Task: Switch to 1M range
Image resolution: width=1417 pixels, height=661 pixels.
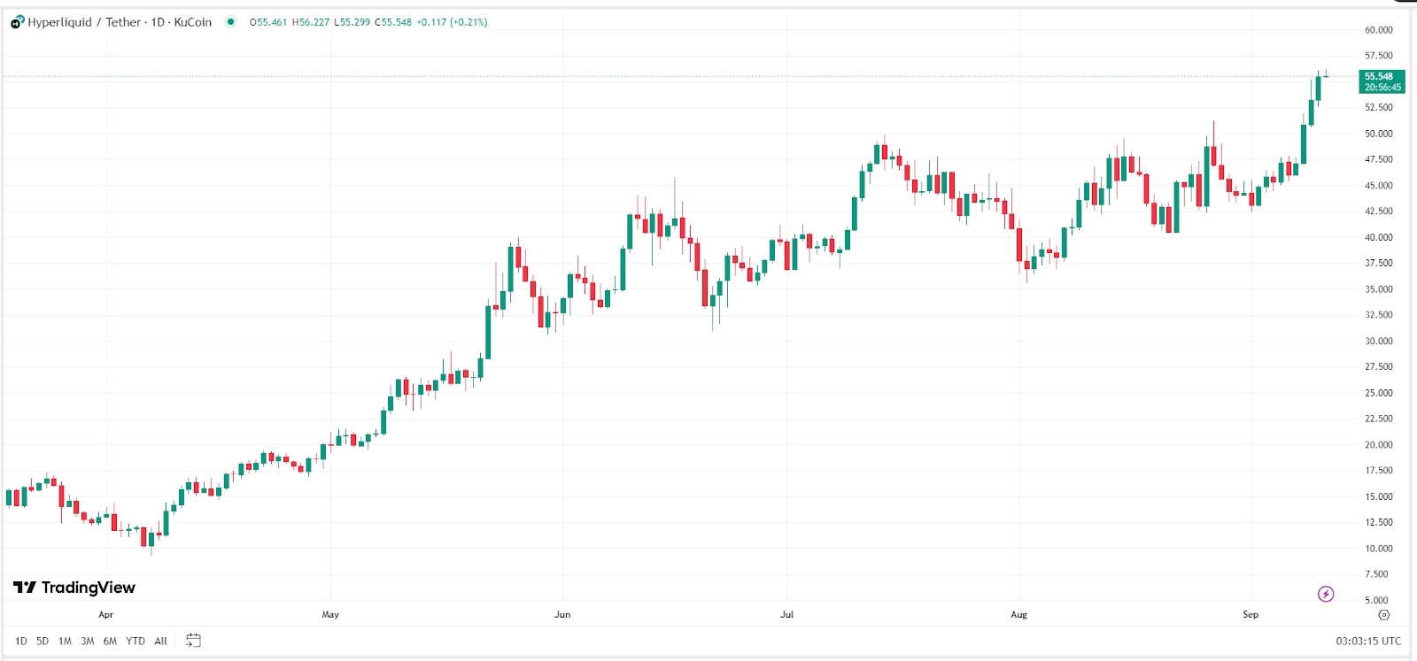Action: pos(65,642)
